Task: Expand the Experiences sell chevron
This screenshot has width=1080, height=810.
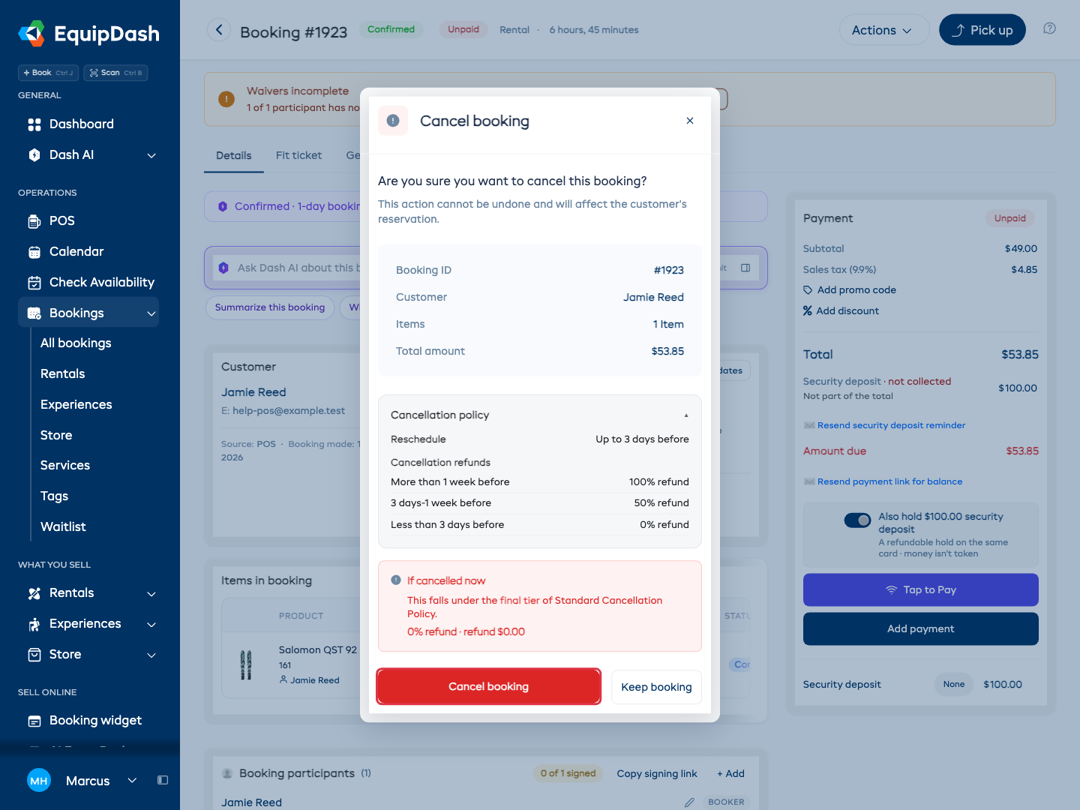Action: pos(151,625)
